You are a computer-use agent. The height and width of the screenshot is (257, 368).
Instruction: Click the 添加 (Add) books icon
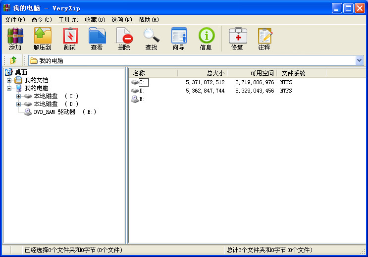15,36
